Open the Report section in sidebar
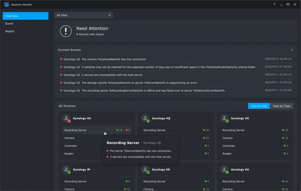Viewport: 301px width, 191px height. pyautogui.click(x=26, y=31)
